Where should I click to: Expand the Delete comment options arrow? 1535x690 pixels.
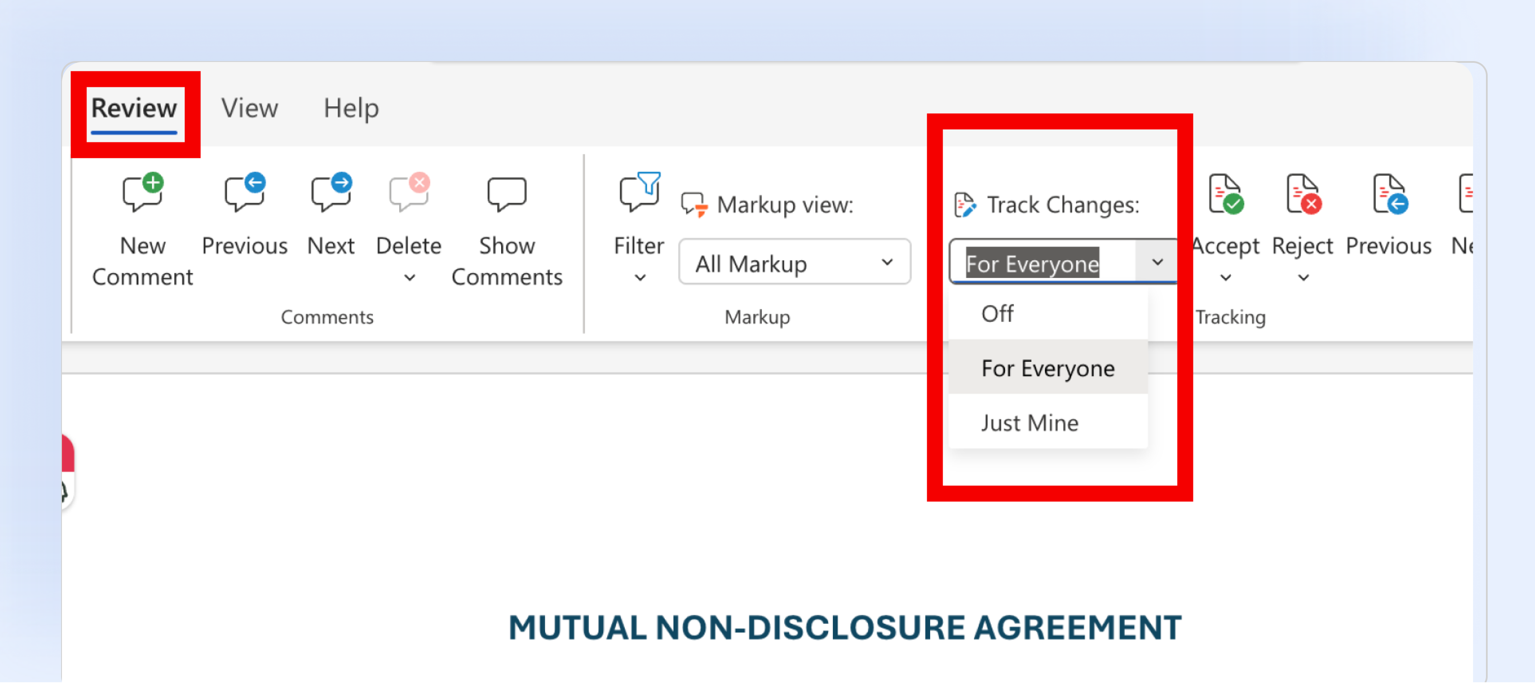(x=410, y=277)
